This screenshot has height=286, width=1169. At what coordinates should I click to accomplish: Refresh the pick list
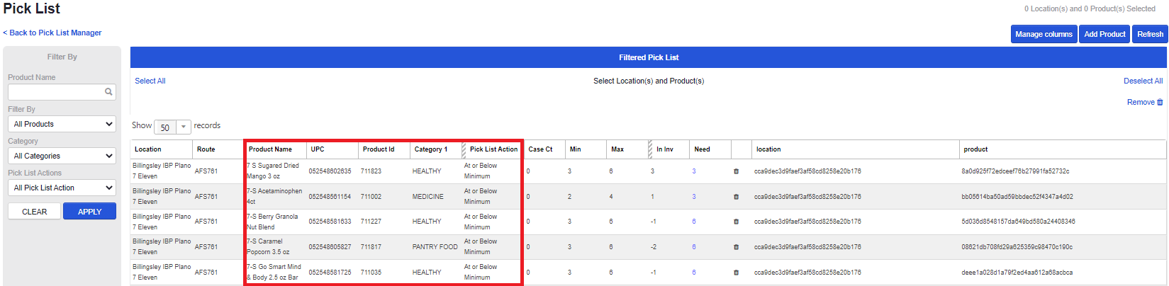(x=1150, y=34)
